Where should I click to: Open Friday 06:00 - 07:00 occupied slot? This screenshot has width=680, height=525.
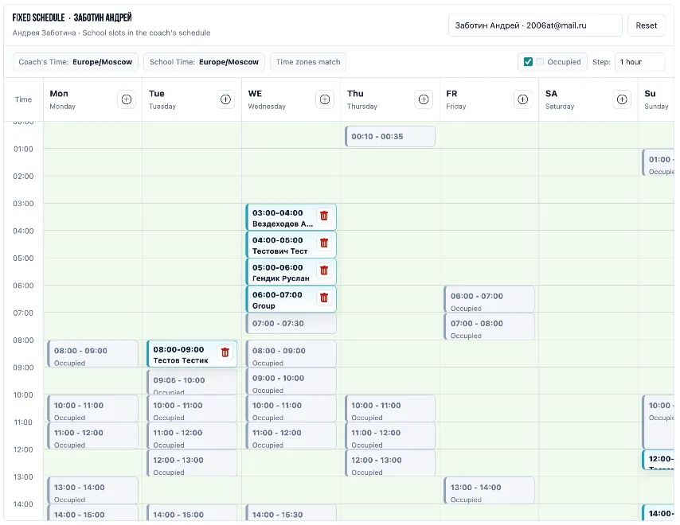pos(489,299)
